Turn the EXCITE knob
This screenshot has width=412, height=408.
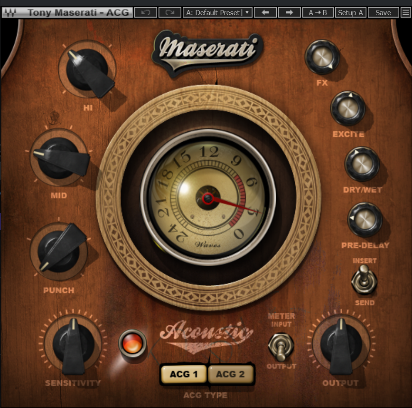pos(347,108)
